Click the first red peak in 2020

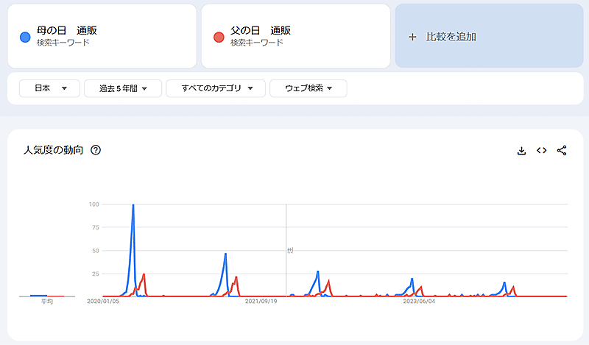[144, 274]
